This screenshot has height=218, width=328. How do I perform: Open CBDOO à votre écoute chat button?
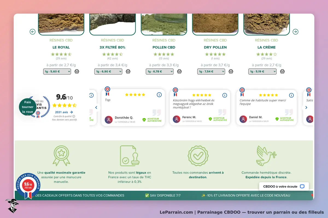pos(284,187)
